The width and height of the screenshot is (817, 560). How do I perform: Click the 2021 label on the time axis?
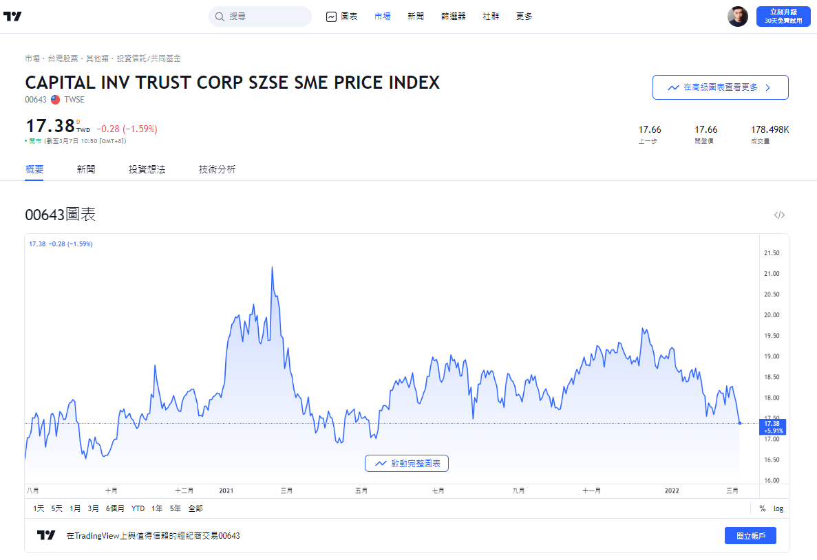[226, 491]
